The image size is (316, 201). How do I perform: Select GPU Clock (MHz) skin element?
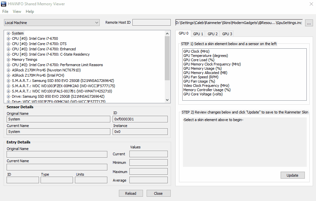[x=196, y=51]
